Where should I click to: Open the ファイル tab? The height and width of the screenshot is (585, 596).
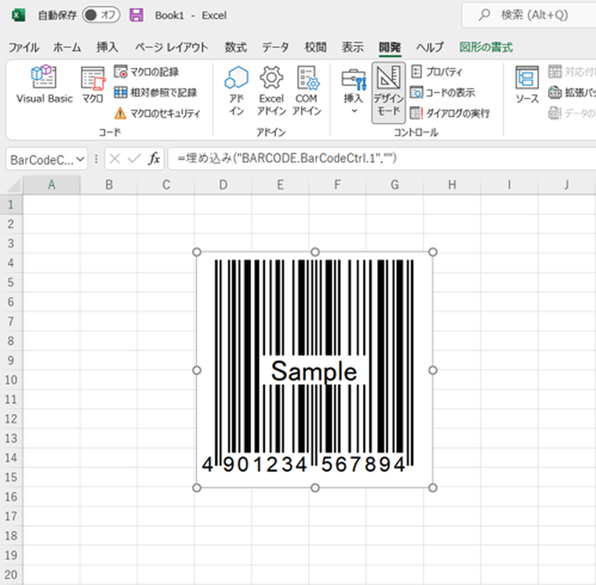[24, 48]
